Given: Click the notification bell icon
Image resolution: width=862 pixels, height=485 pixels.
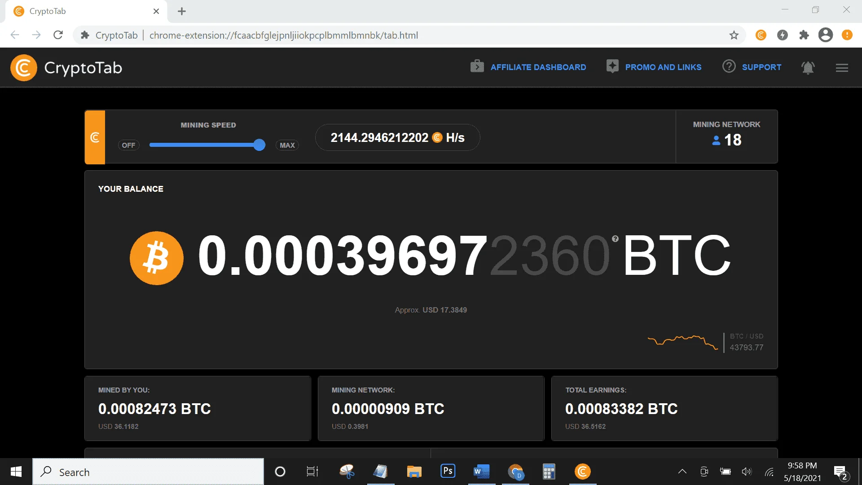Looking at the screenshot, I should coord(808,67).
